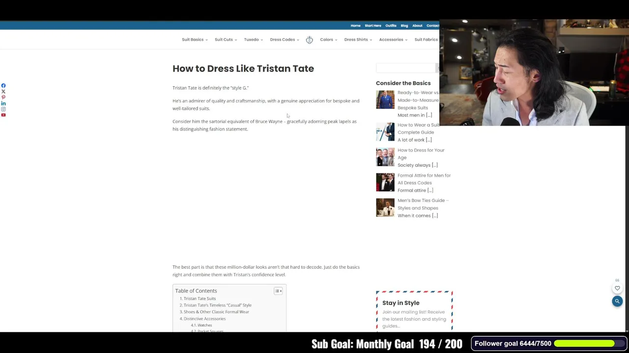Open the Facebook social icon

click(x=3, y=86)
